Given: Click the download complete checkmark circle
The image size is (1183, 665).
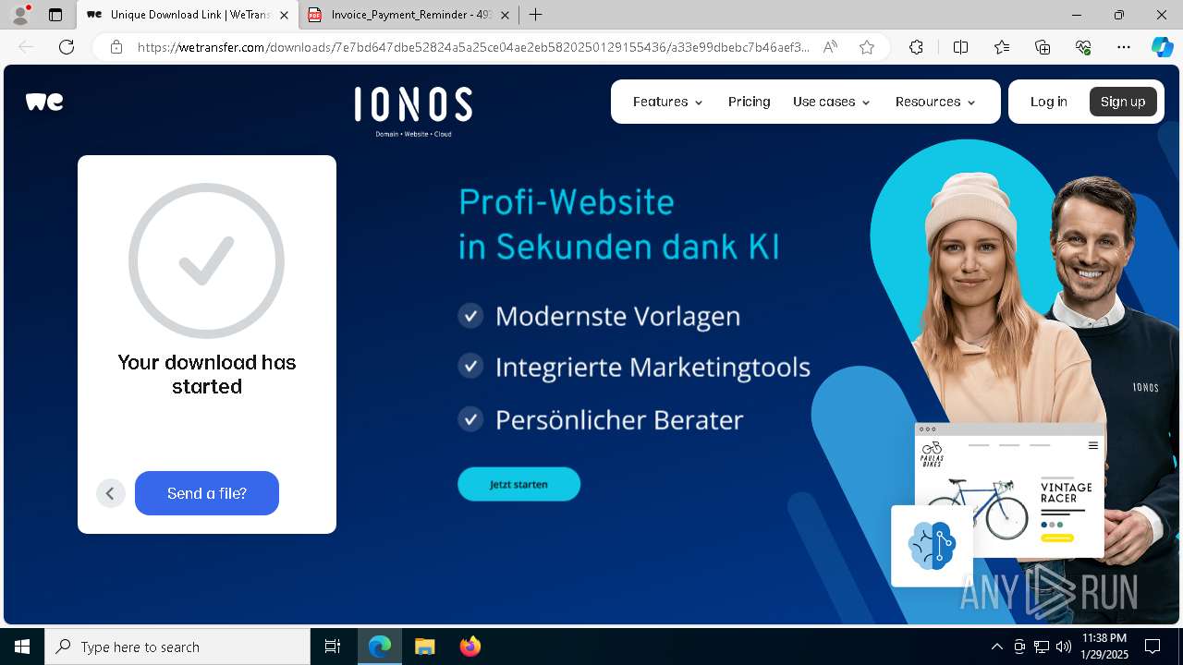Looking at the screenshot, I should click(207, 260).
